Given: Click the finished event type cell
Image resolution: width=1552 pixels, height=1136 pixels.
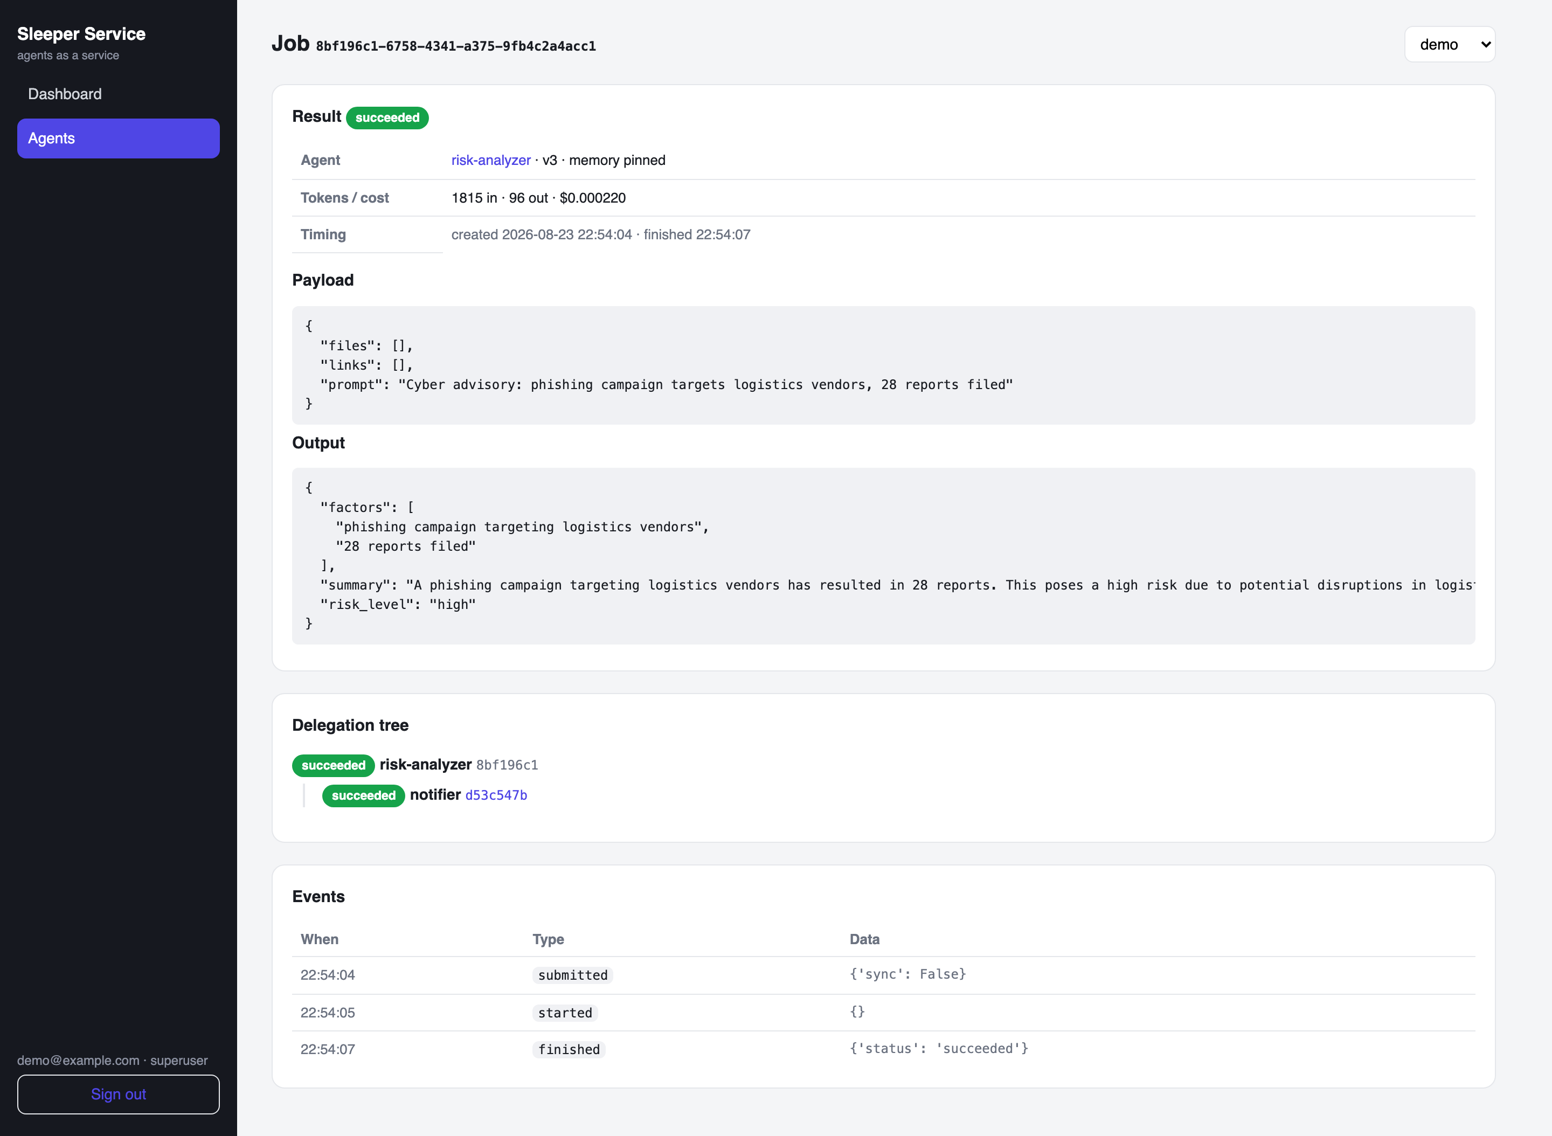Looking at the screenshot, I should [x=569, y=1049].
